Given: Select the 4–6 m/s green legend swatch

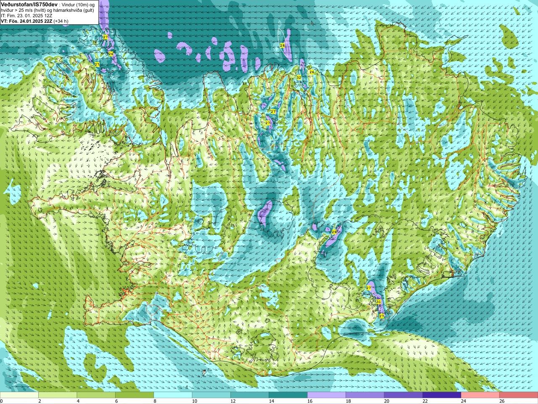Looking at the screenshot, I should 96,396.
